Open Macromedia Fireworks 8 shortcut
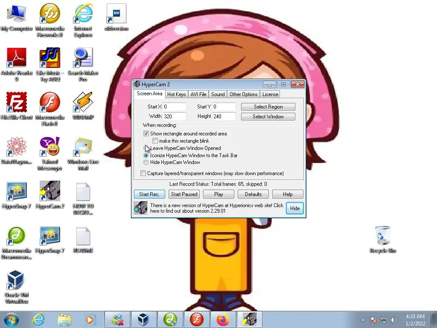The height and width of the screenshot is (328, 437). [50, 20]
